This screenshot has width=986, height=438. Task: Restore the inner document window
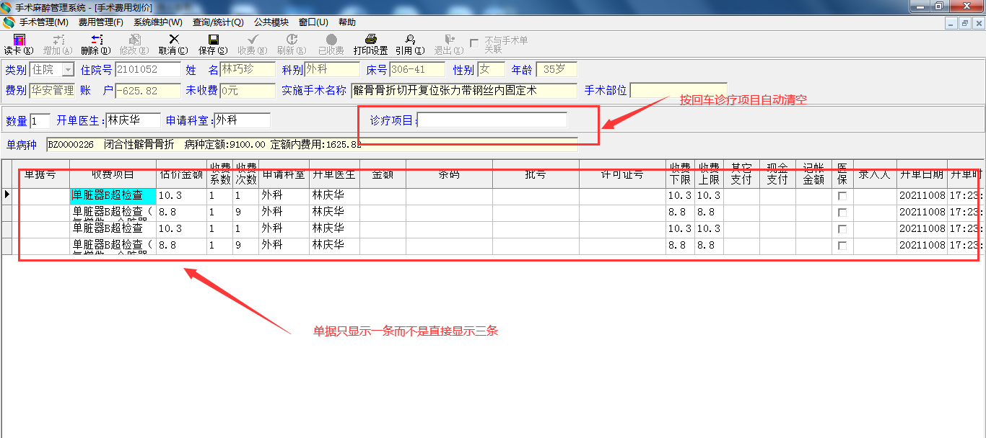(964, 23)
